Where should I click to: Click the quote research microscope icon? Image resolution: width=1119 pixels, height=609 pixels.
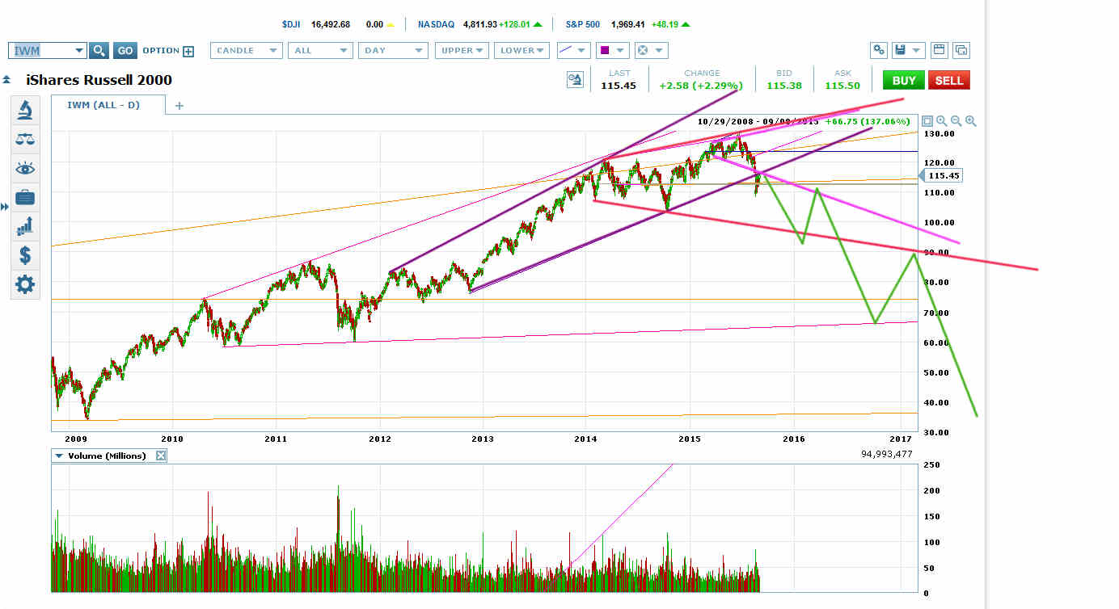click(575, 79)
